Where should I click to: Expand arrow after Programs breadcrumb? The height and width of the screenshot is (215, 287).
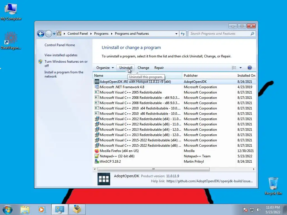click(x=112, y=34)
